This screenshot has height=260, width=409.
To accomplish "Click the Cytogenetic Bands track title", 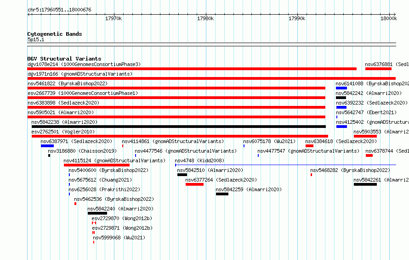I will pyautogui.click(x=55, y=34).
